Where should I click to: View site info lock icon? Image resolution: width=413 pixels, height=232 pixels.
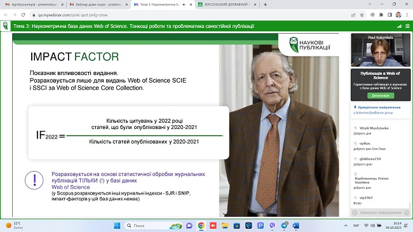34,15
